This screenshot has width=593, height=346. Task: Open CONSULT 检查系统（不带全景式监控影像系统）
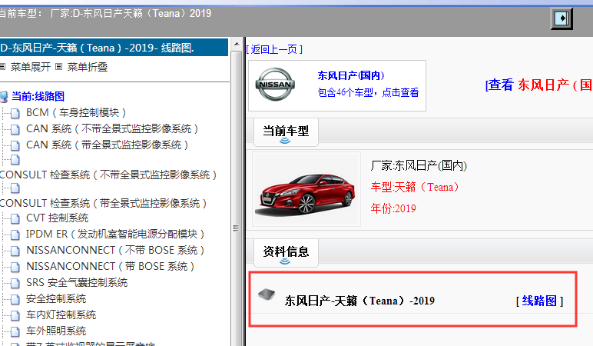click(108, 175)
